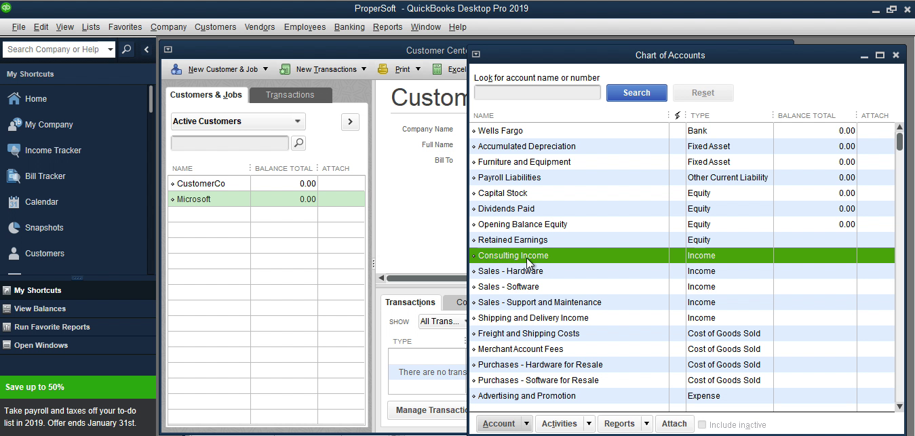This screenshot has height=436, width=915.
Task: Open the Snapshots shortcut
Action: click(44, 228)
